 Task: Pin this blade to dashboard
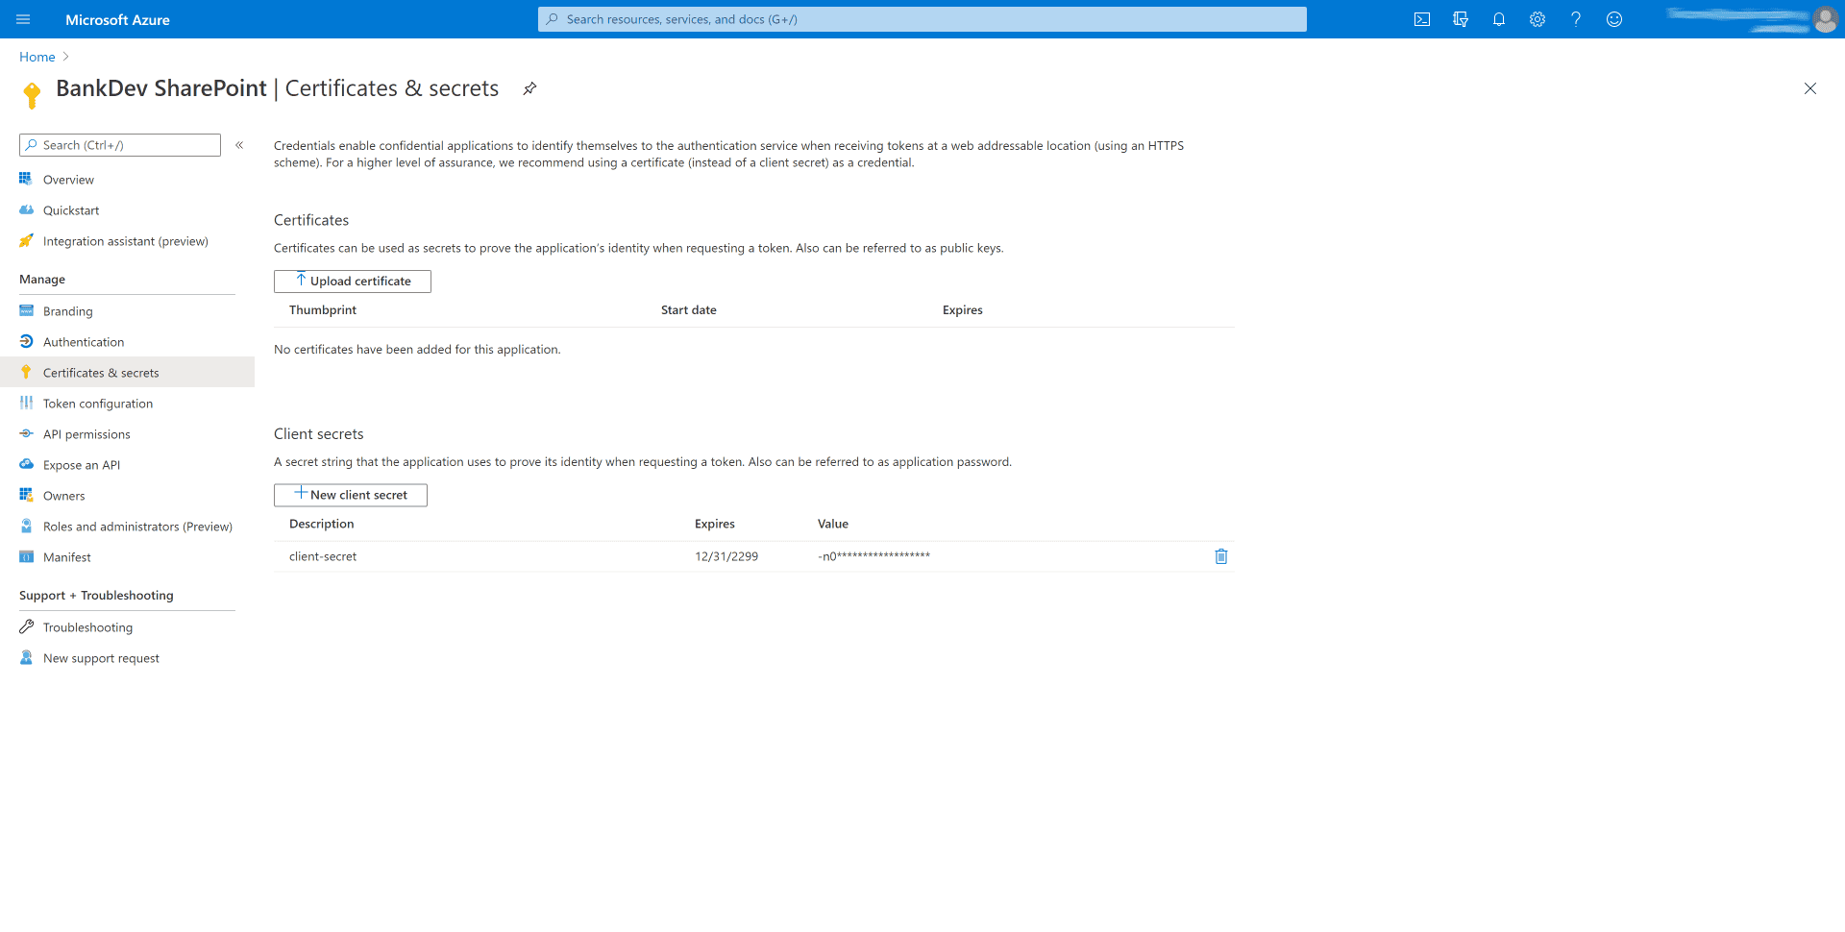pyautogui.click(x=529, y=88)
